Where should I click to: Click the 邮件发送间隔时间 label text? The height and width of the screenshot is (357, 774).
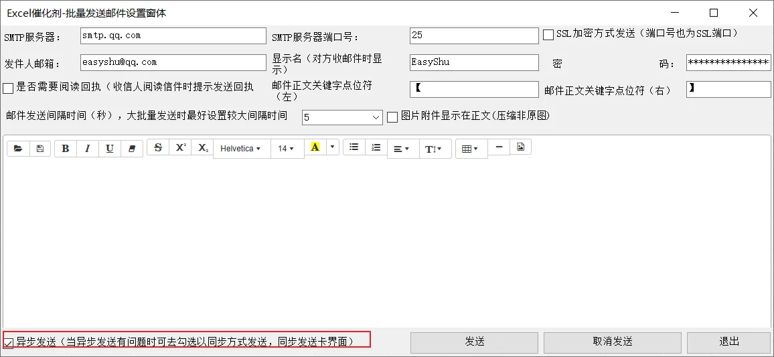coord(147,116)
